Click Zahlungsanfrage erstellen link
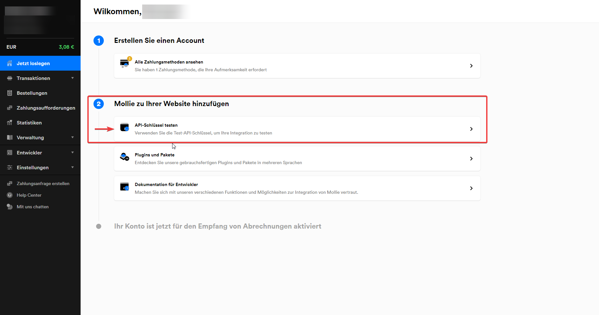 click(x=43, y=183)
